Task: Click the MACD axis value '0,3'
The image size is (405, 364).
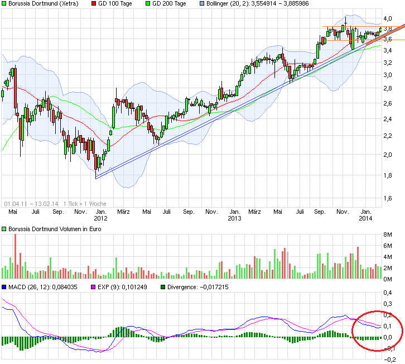Action: 388,304
